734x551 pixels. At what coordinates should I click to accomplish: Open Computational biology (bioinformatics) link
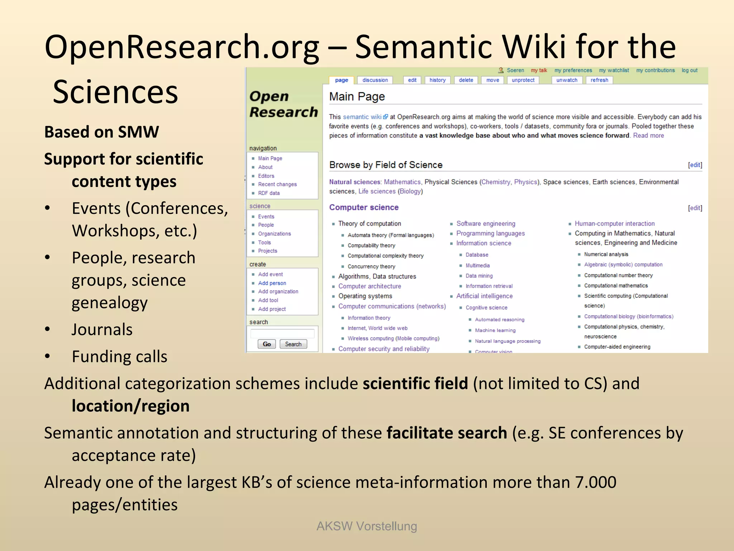tap(629, 316)
